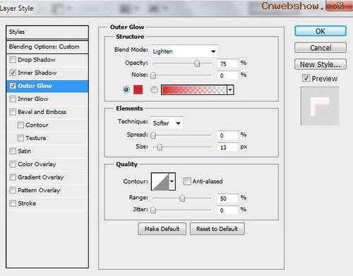This screenshot has height=276, width=353.
Task: Select the solid color radio button
Action: pyautogui.click(x=126, y=89)
